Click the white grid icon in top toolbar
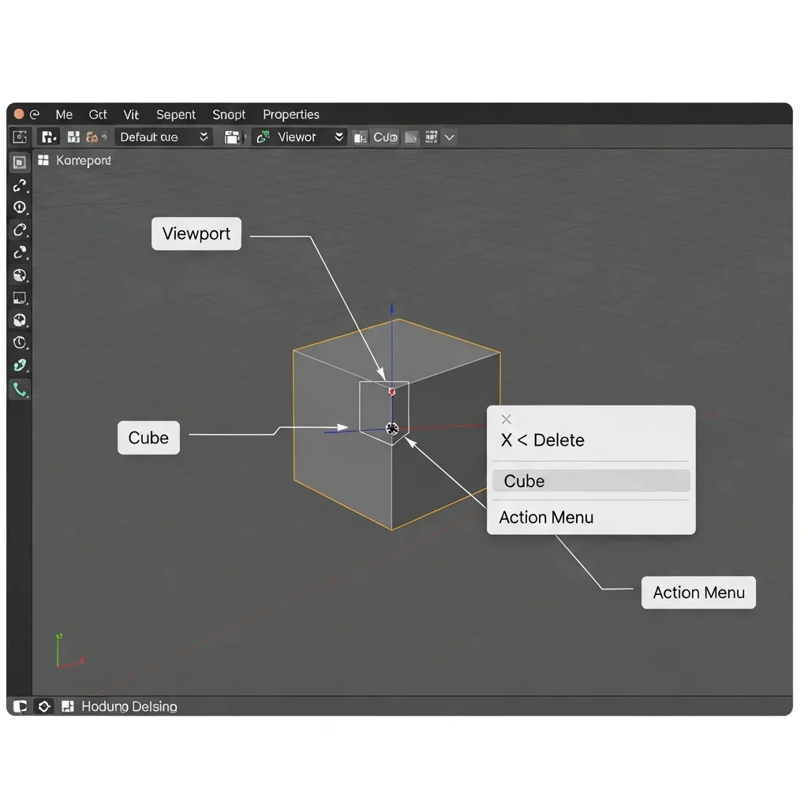 pyautogui.click(x=73, y=137)
